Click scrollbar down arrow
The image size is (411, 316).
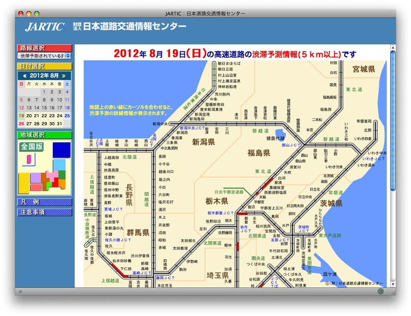tap(393, 284)
